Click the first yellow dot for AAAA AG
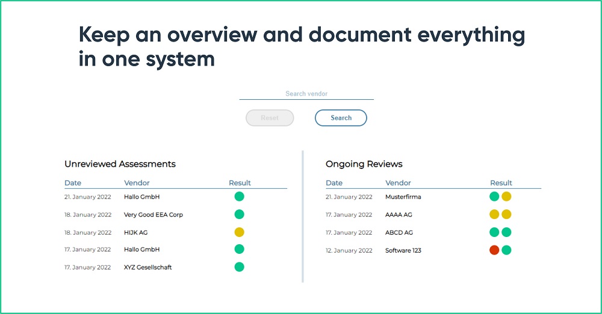Viewport: 602px width, 314px height. coord(494,214)
